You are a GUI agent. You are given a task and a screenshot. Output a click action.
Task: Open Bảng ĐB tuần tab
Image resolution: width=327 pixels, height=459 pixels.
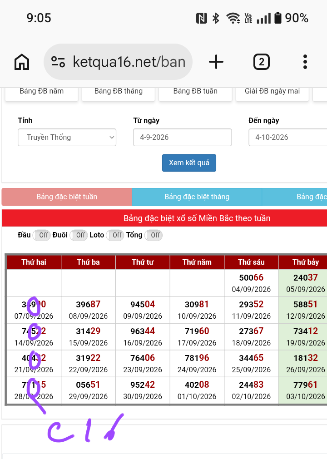[195, 94]
